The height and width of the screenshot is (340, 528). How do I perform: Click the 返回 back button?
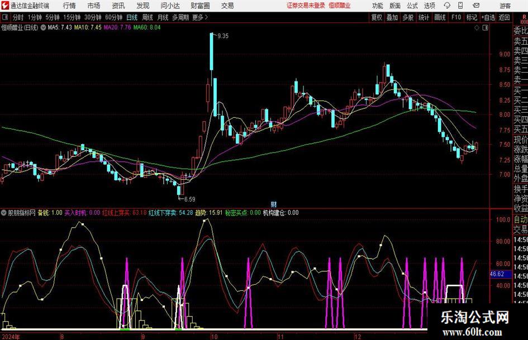(505, 17)
